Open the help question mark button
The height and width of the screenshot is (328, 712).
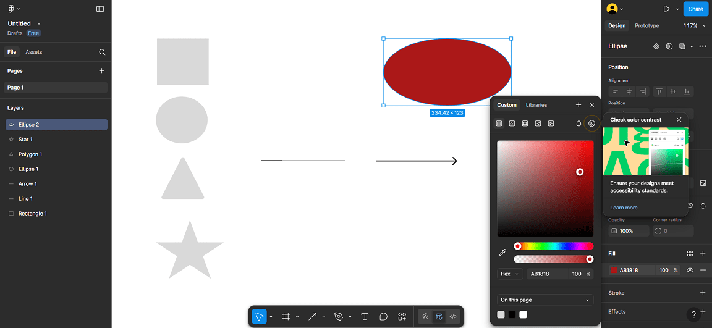pyautogui.click(x=693, y=315)
